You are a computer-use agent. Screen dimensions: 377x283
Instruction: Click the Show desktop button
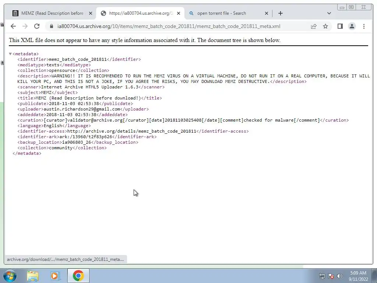374,276
